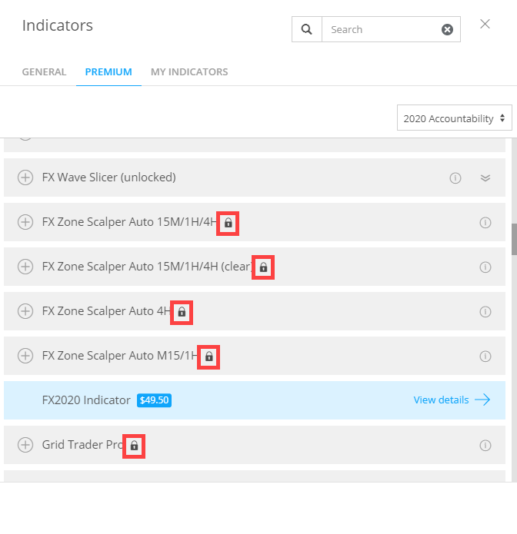This screenshot has height=534, width=517.
Task: Show info for FX Zone Scalper Auto M15/1H
Action: (x=485, y=357)
